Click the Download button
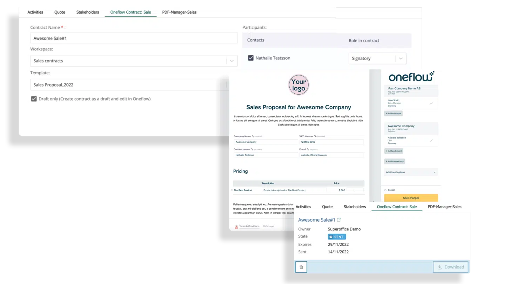 click(x=451, y=267)
